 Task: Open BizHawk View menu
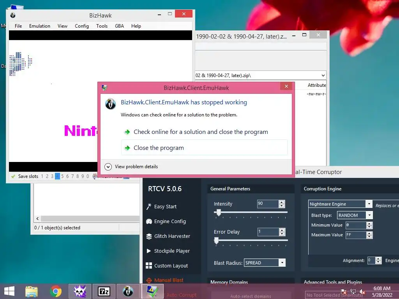click(62, 26)
